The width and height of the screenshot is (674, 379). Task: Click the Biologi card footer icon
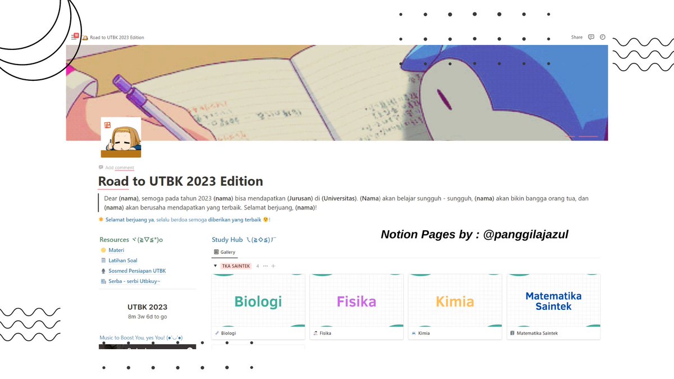coord(217,333)
